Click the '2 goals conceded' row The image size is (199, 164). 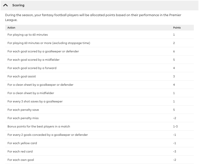click(x=48, y=135)
